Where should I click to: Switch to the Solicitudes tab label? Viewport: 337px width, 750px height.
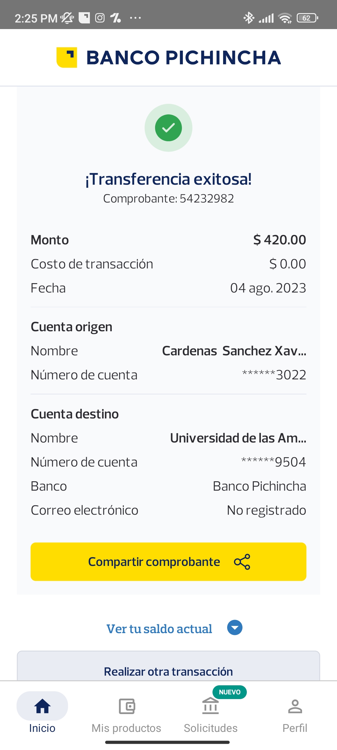(x=211, y=728)
